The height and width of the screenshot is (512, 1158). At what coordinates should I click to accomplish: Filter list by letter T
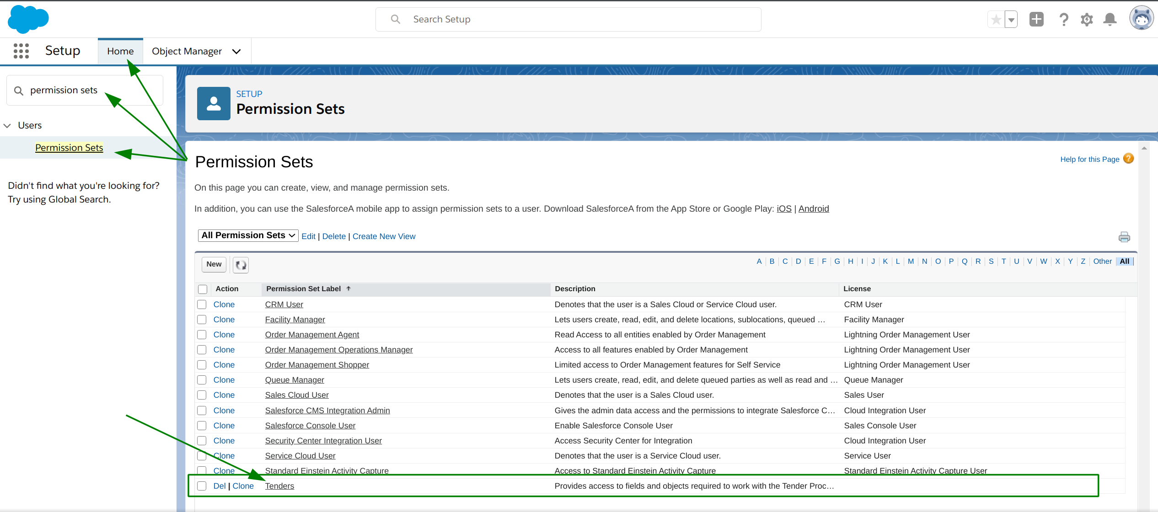pyautogui.click(x=1003, y=261)
